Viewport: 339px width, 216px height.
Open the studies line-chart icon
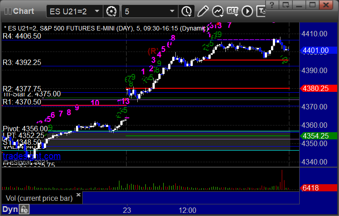coord(217,11)
